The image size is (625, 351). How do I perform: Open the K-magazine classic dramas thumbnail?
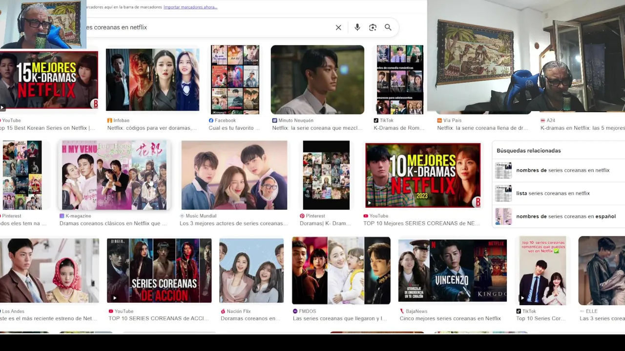pyautogui.click(x=114, y=175)
